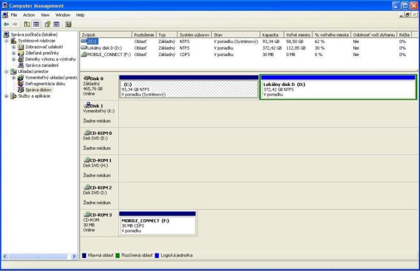Image resolution: width=420 pixels, height=271 pixels.
Task: Select Správca zariadení in the tree
Action: 41,65
